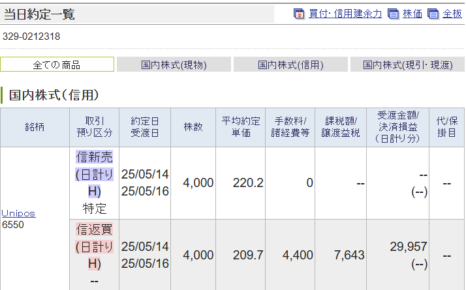The height and width of the screenshot is (290, 466).
Task: Click the dates cell in the 信新売 row
Action: point(145,183)
